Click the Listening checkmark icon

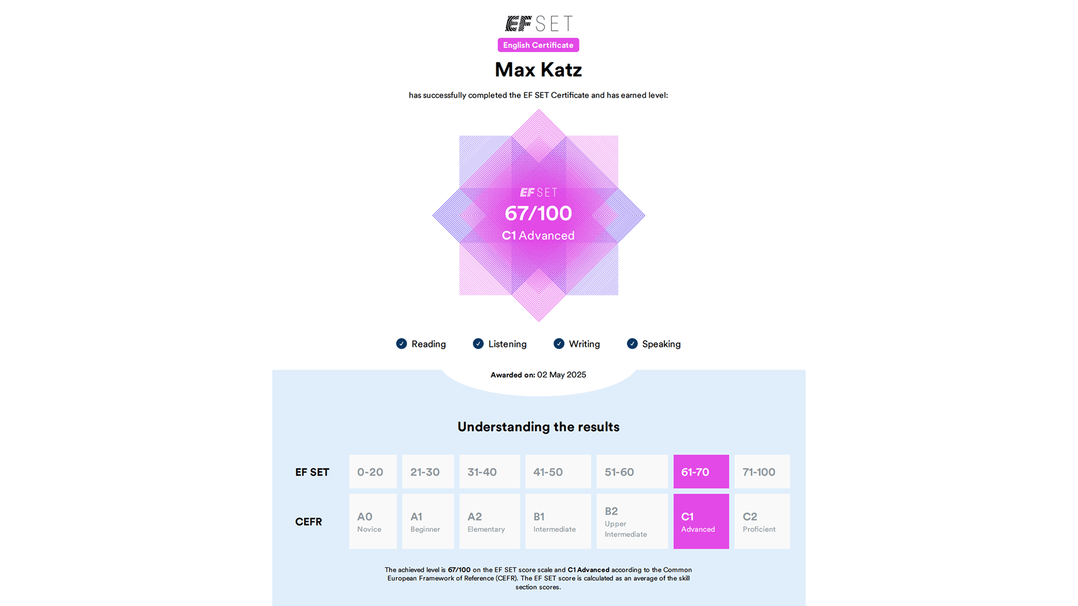click(478, 344)
